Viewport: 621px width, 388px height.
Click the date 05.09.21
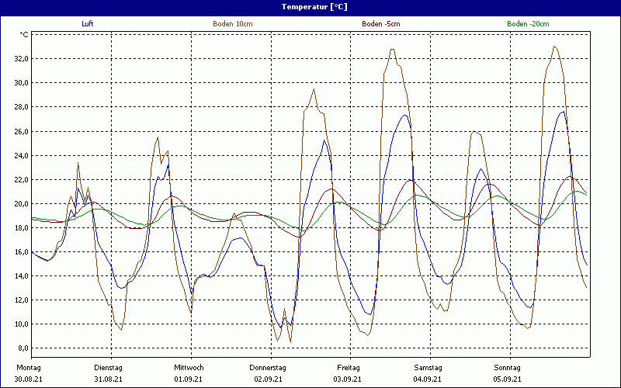508,379
